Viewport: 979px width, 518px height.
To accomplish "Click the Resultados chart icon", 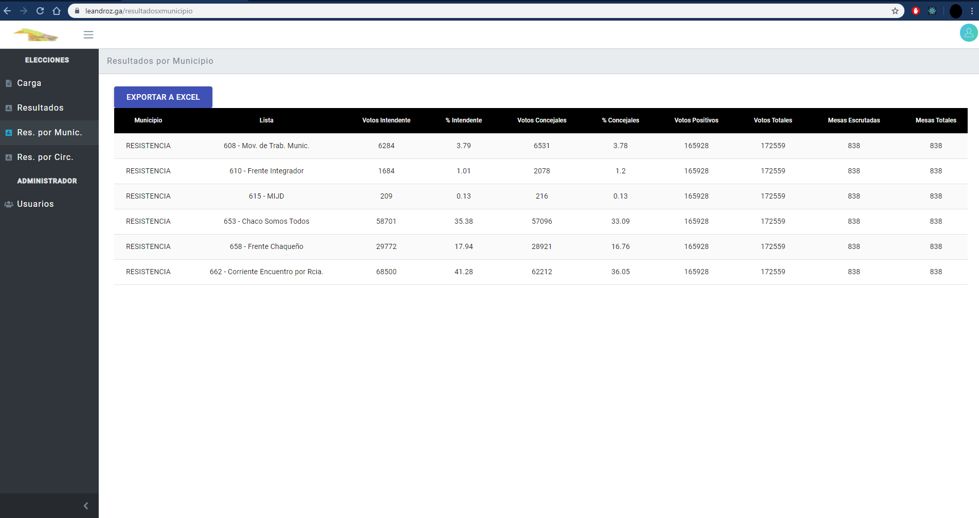I will tap(9, 108).
